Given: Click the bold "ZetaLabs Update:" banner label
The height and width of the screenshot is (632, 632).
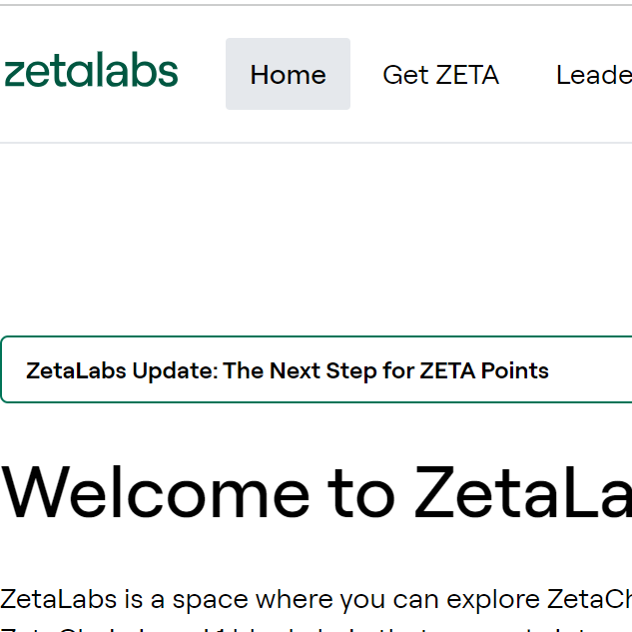Looking at the screenshot, I should click(122, 370).
